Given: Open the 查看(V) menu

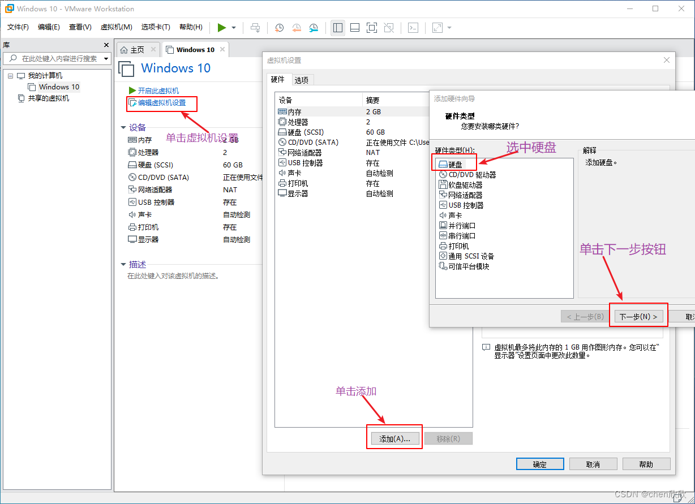Looking at the screenshot, I should pos(80,27).
